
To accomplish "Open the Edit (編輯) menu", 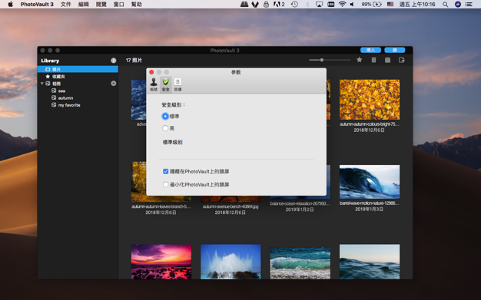I will coord(84,5).
